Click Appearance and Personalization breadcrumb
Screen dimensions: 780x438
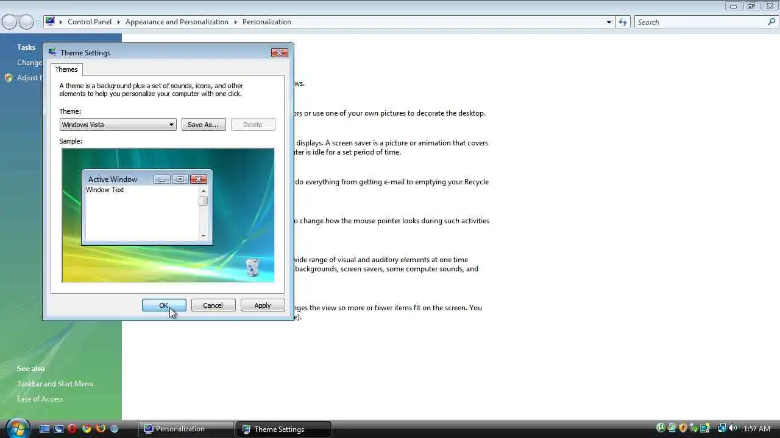[177, 22]
